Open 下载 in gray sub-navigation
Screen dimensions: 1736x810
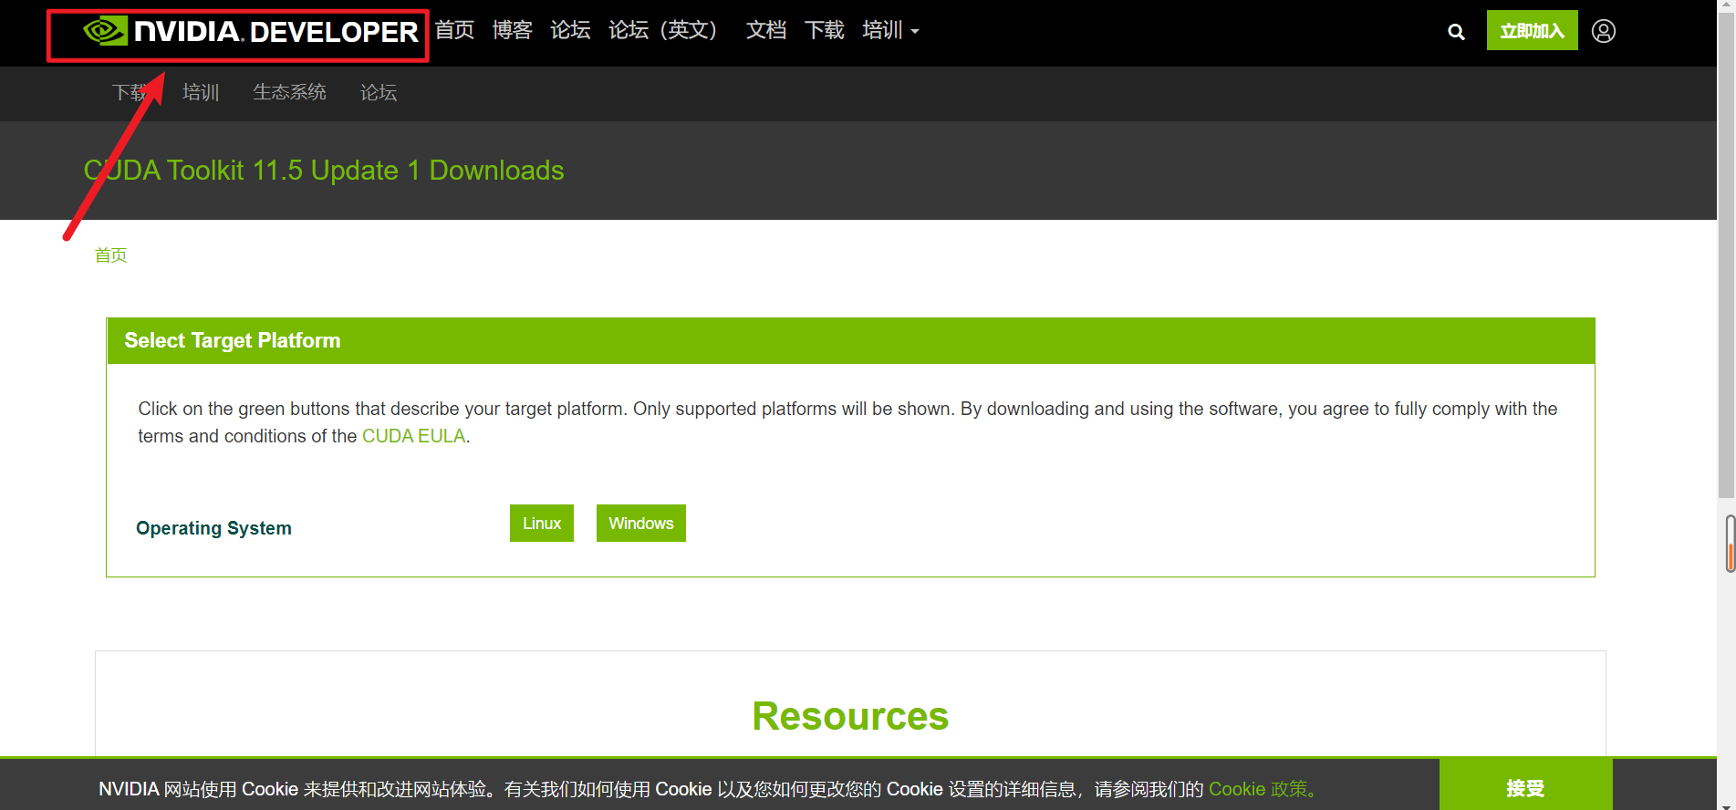coord(130,92)
